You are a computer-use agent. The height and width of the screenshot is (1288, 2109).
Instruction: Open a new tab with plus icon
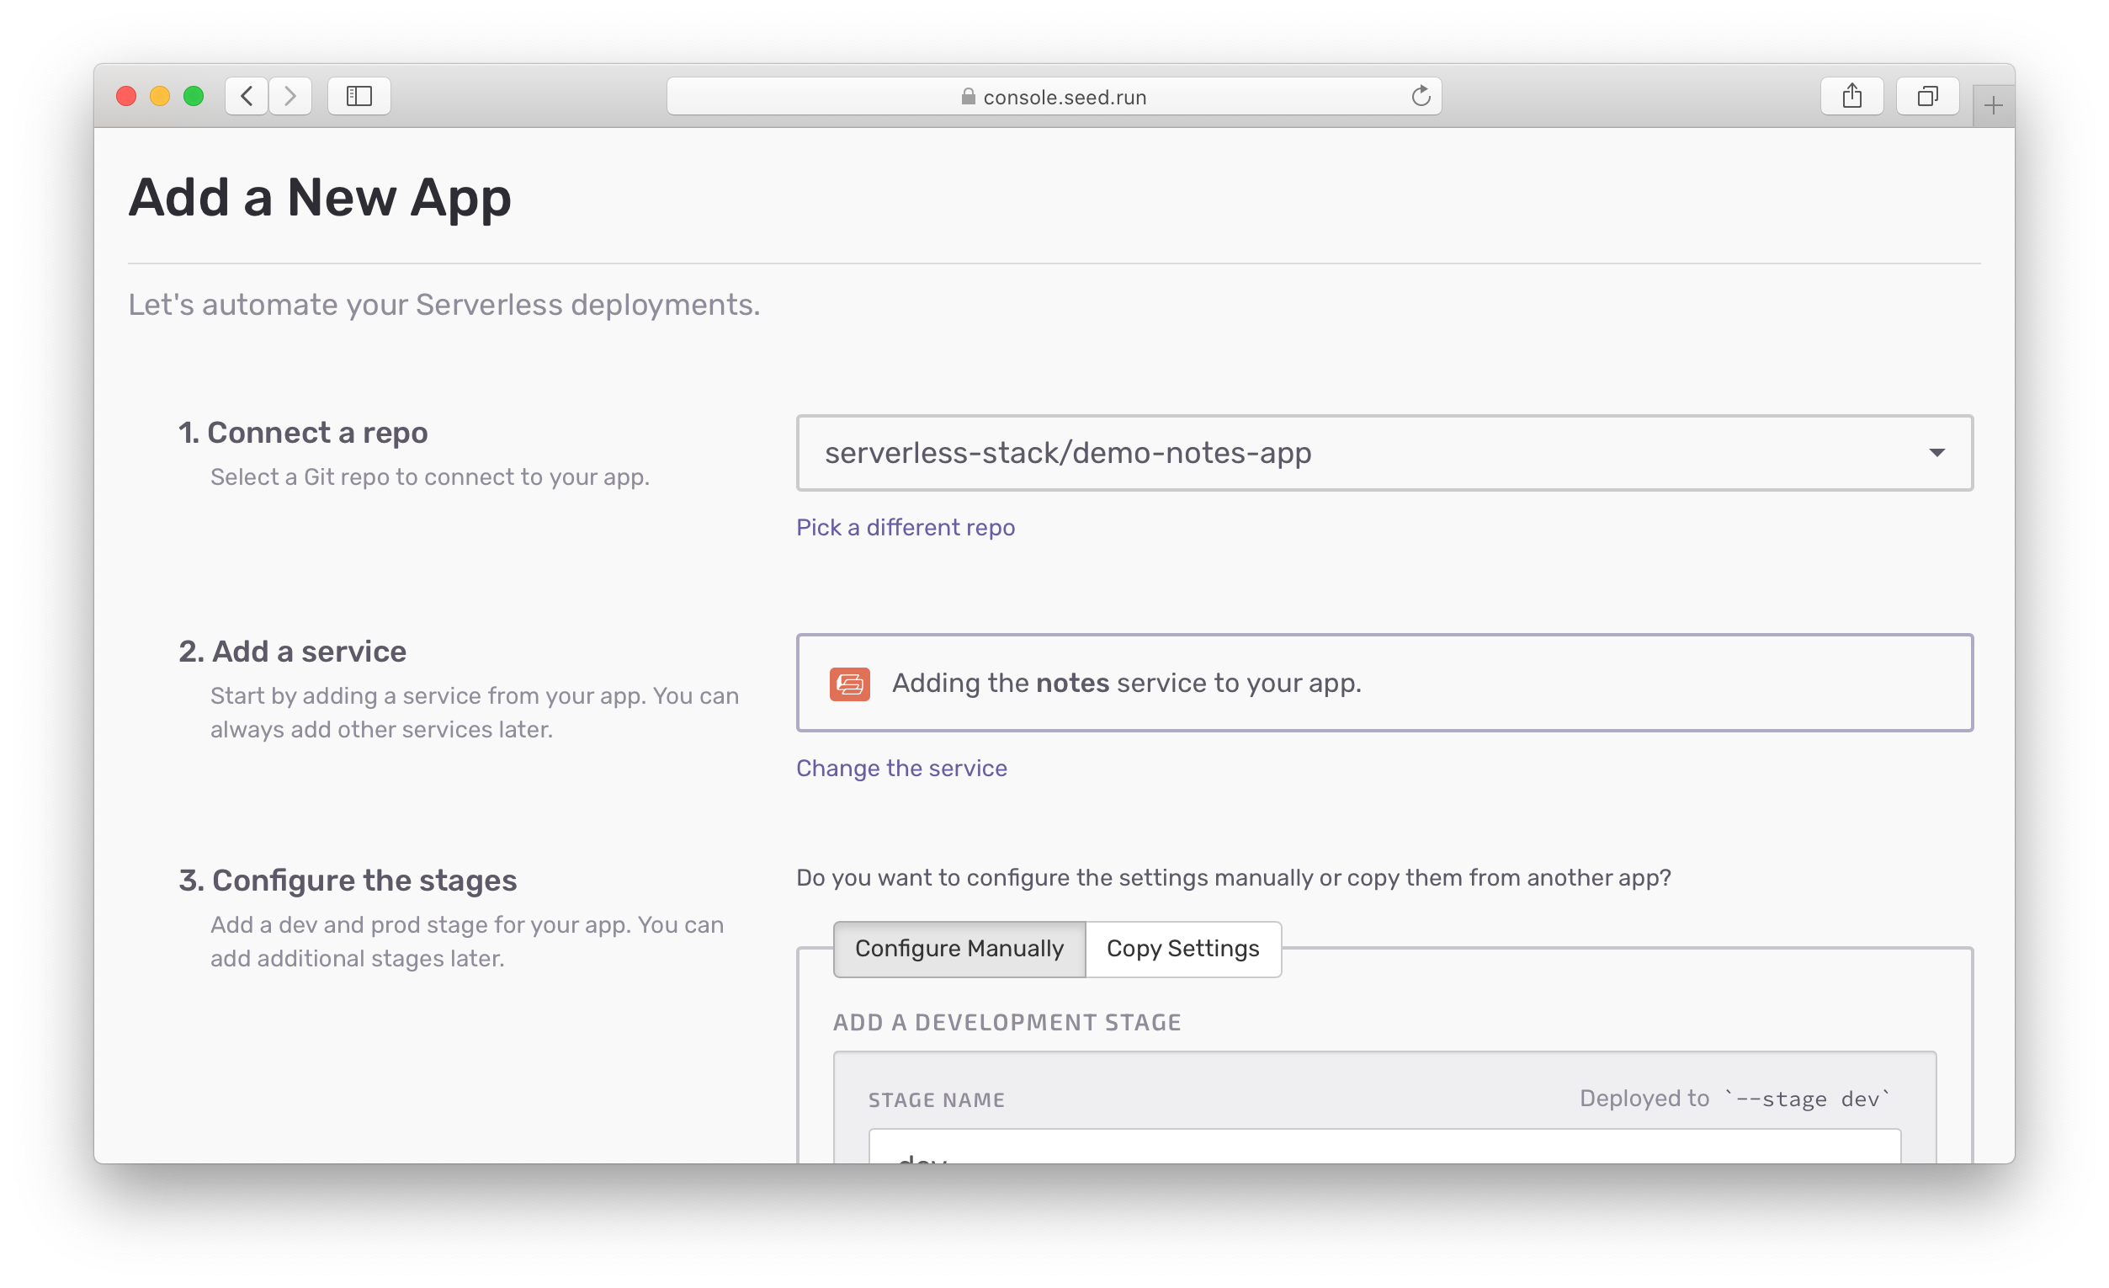1993,106
